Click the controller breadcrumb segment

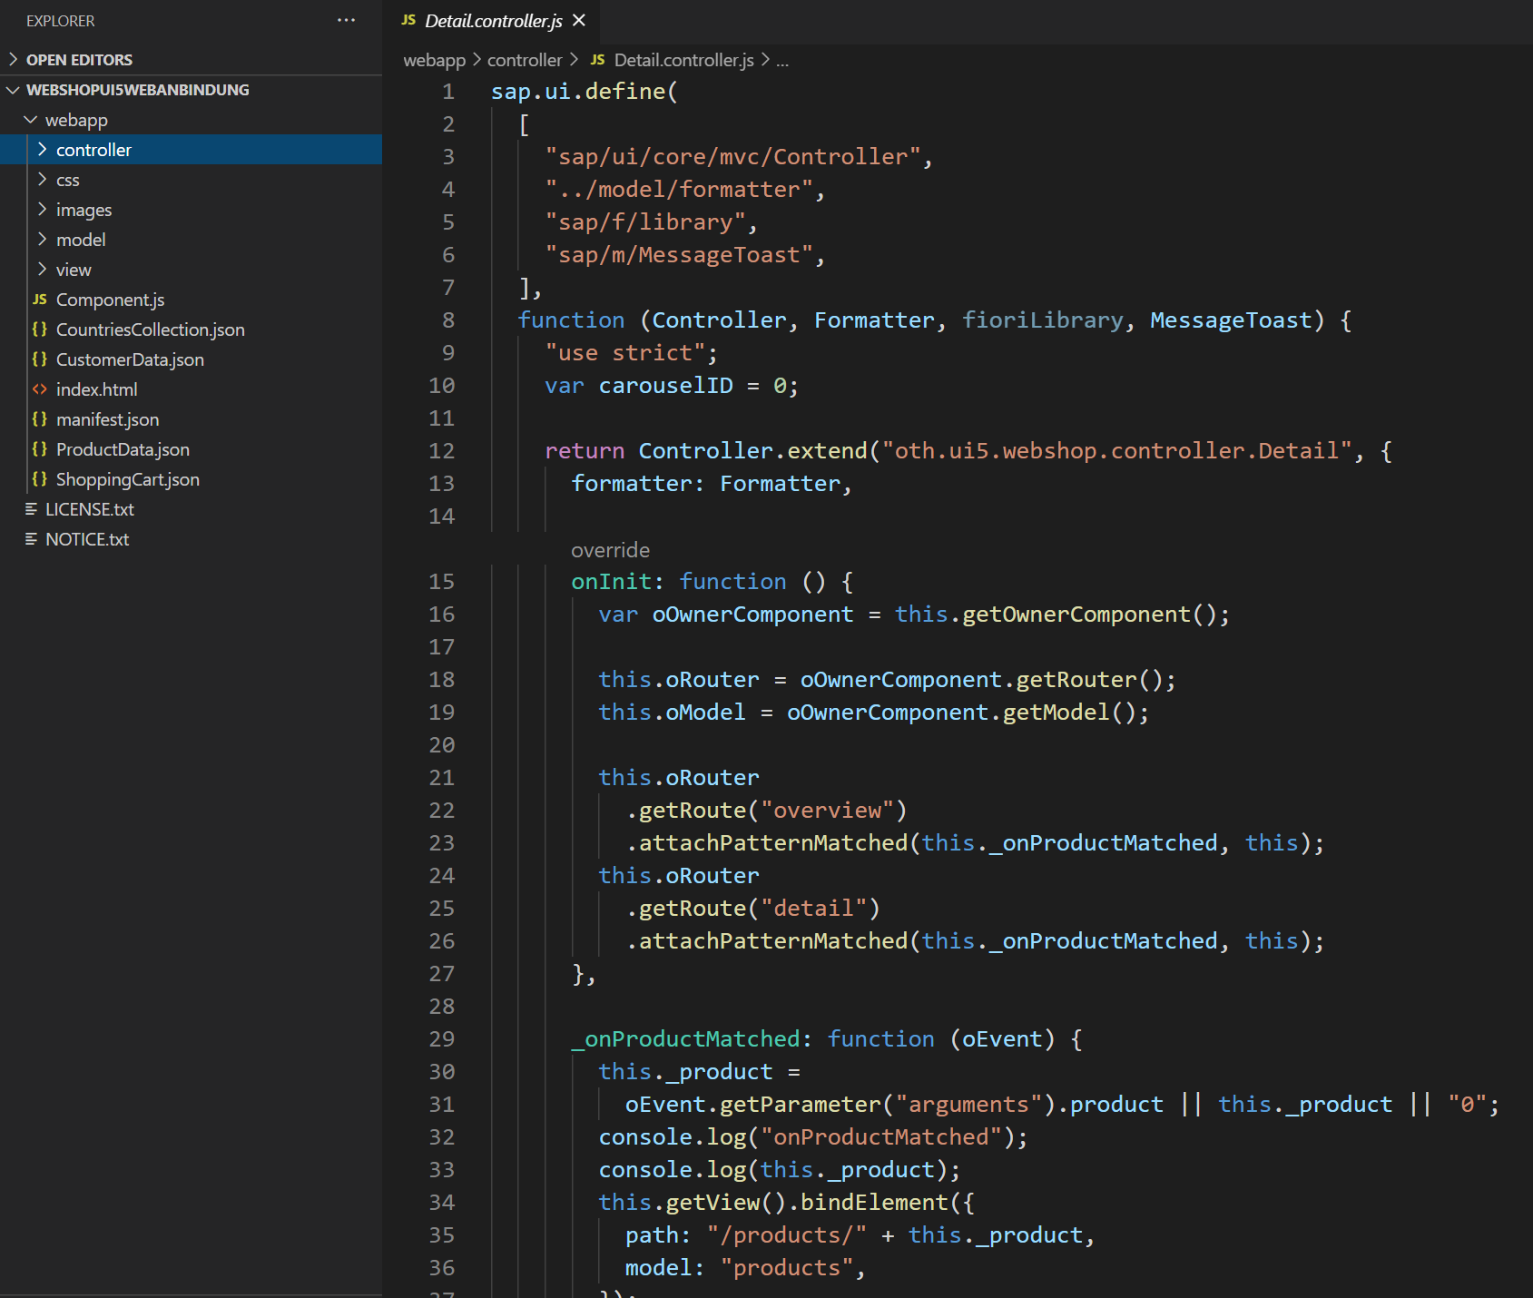525,60
